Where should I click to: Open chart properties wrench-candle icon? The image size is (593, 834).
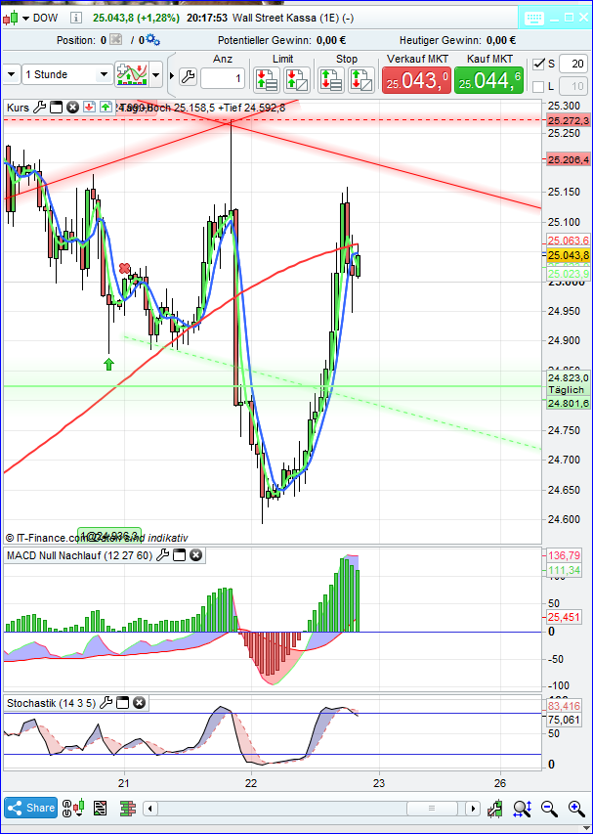coord(495,809)
